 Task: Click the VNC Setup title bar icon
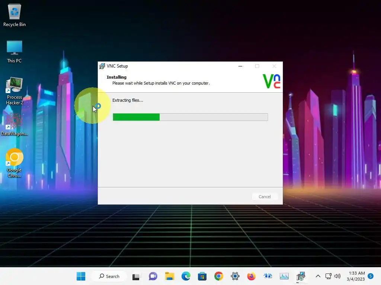(x=102, y=66)
